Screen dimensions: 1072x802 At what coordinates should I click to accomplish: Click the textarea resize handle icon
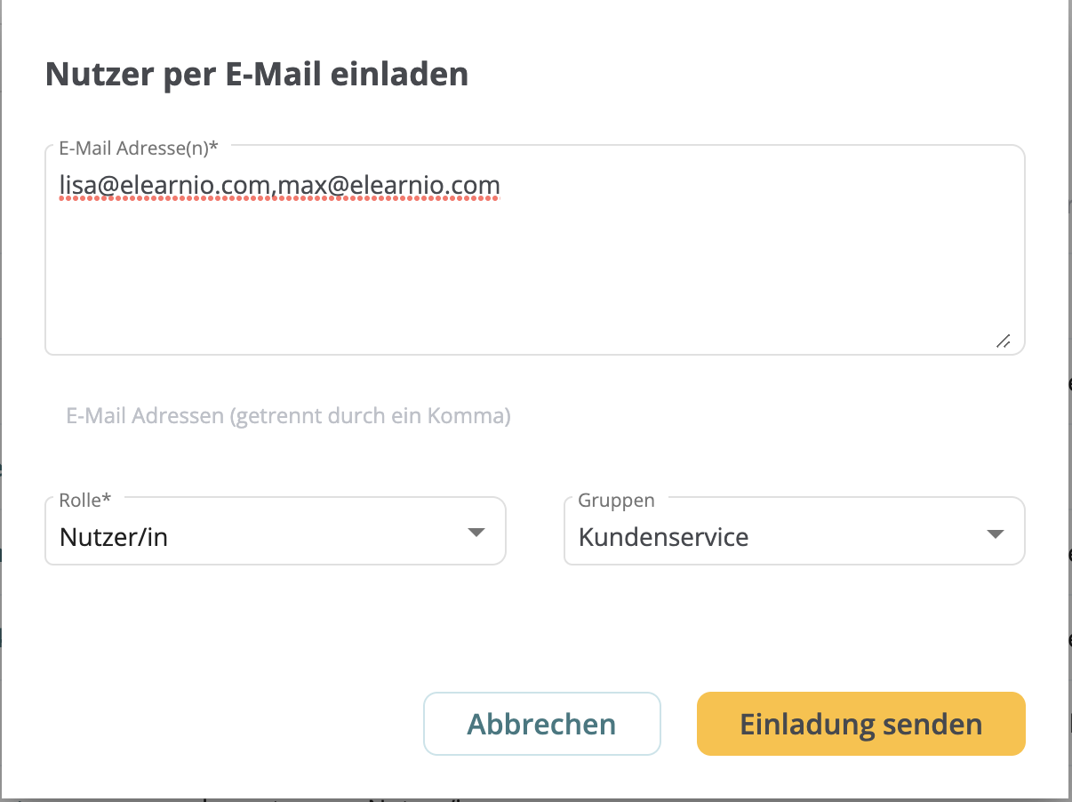click(x=1003, y=341)
